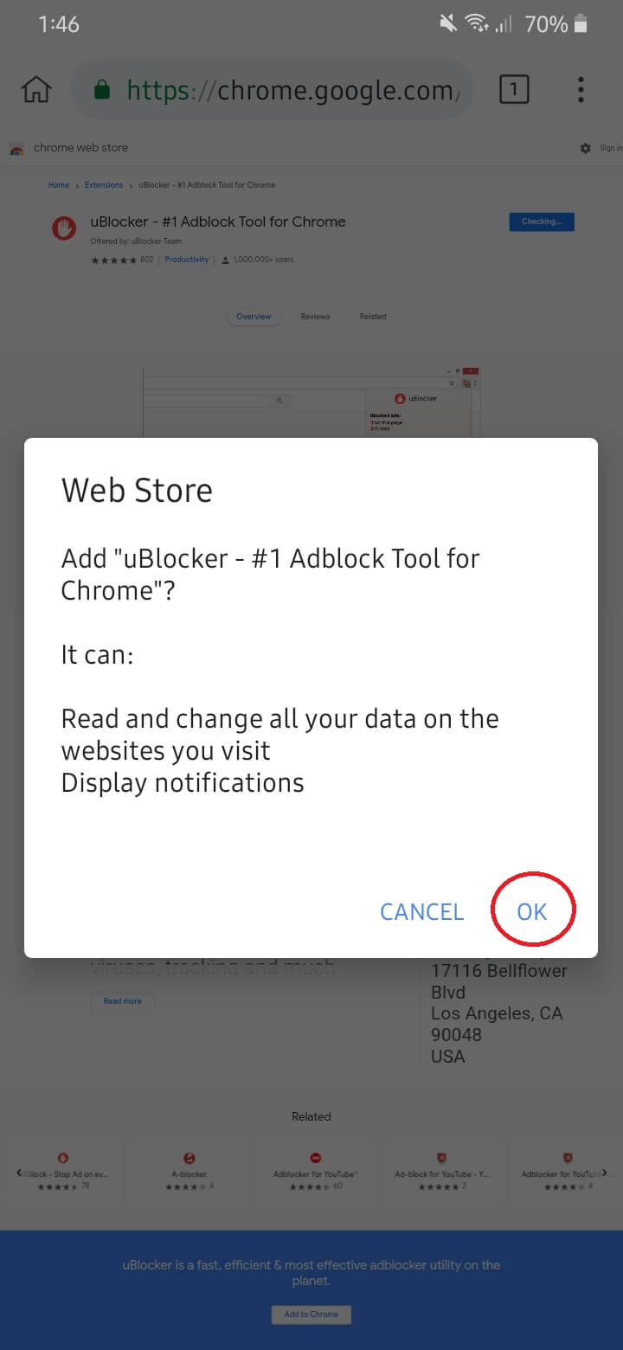Open the Productivity category link
Screen dimensions: 623x1350
tap(187, 260)
